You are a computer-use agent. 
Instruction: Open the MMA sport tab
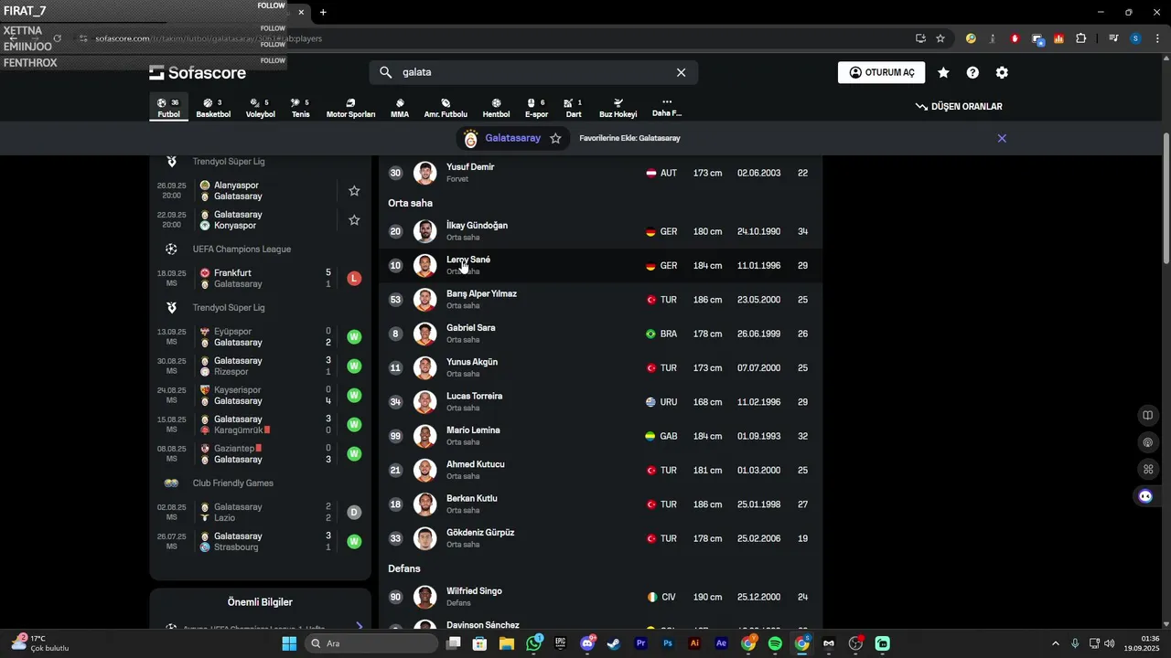click(400, 108)
